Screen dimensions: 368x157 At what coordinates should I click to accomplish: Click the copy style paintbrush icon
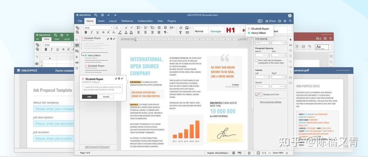[x=181, y=32]
